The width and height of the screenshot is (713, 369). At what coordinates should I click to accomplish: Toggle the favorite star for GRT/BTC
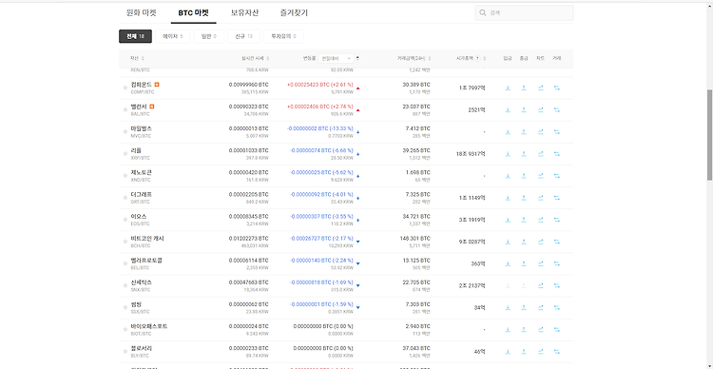tap(125, 198)
